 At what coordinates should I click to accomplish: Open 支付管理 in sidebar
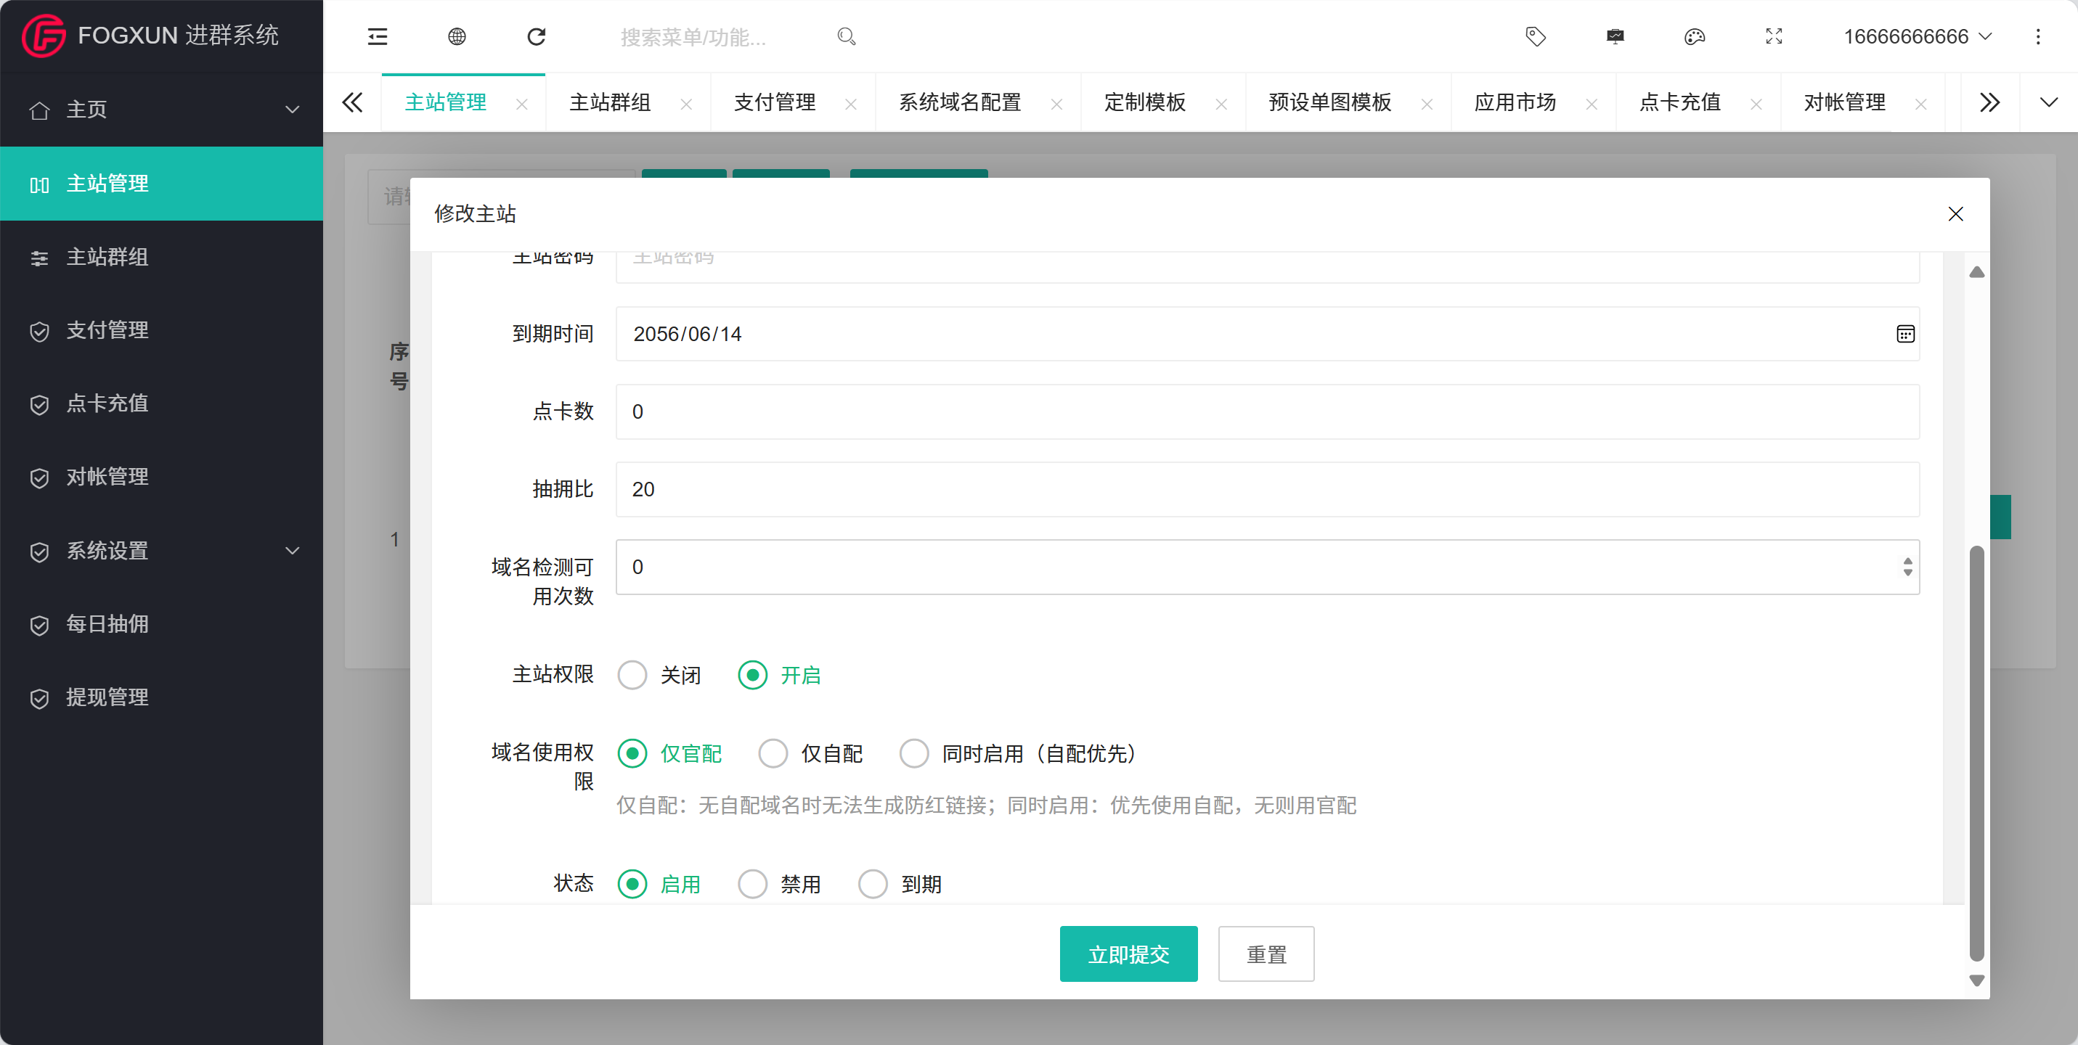pos(161,331)
